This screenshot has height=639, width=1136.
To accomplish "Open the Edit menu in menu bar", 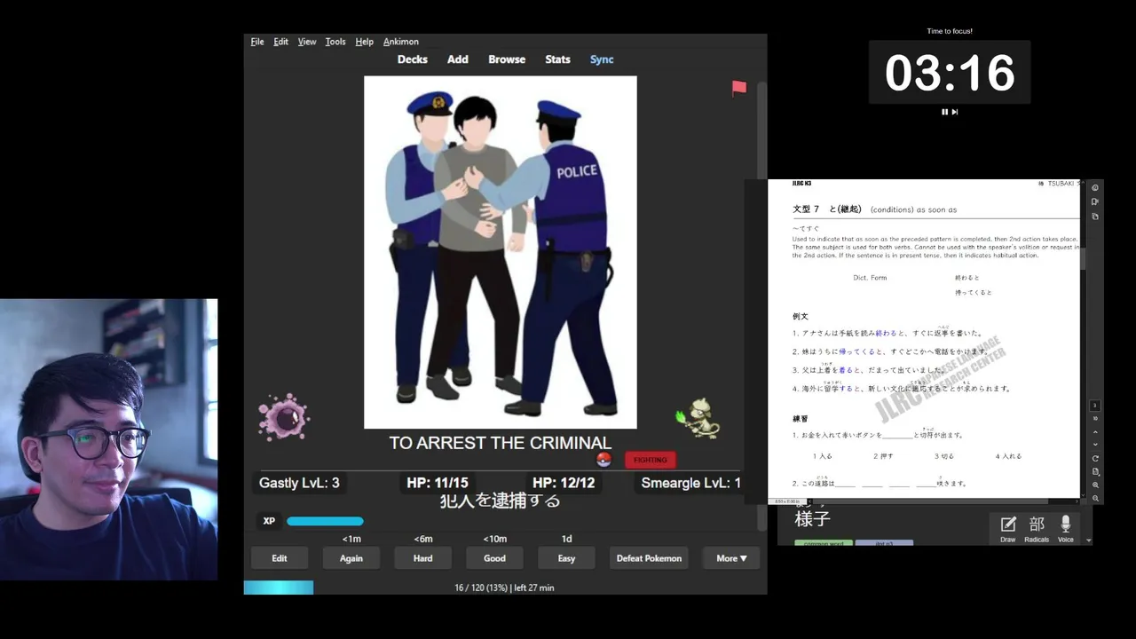I will [280, 42].
